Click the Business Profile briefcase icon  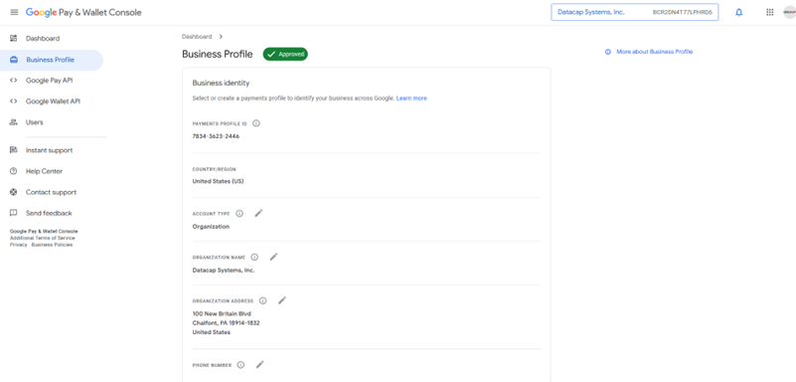[14, 60]
